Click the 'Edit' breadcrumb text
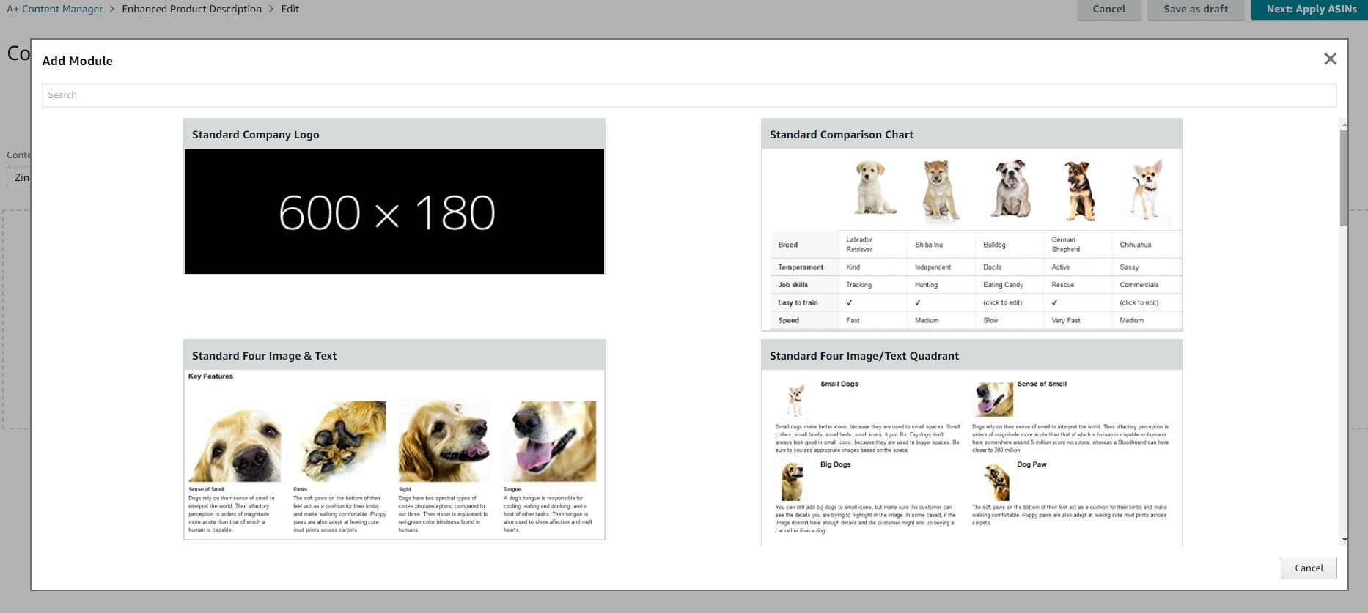 pyautogui.click(x=290, y=9)
